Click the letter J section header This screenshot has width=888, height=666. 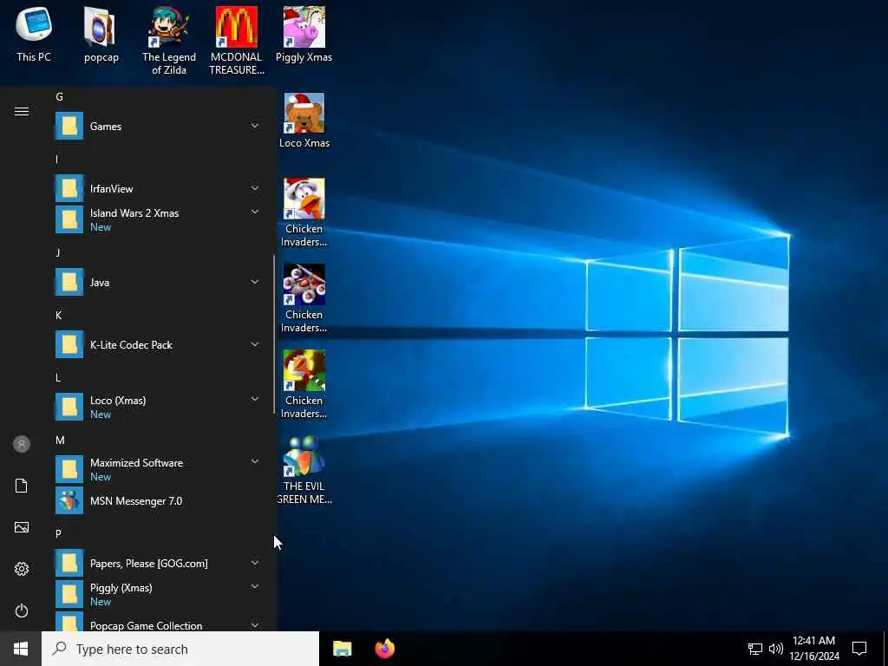58,252
